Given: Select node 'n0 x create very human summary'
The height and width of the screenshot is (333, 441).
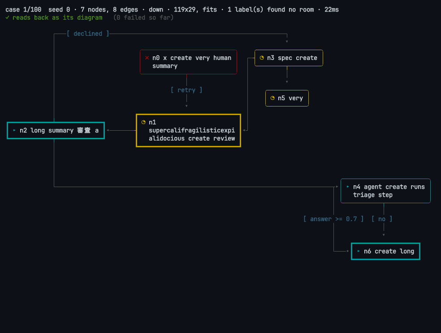Looking at the screenshot, I should point(188,62).
